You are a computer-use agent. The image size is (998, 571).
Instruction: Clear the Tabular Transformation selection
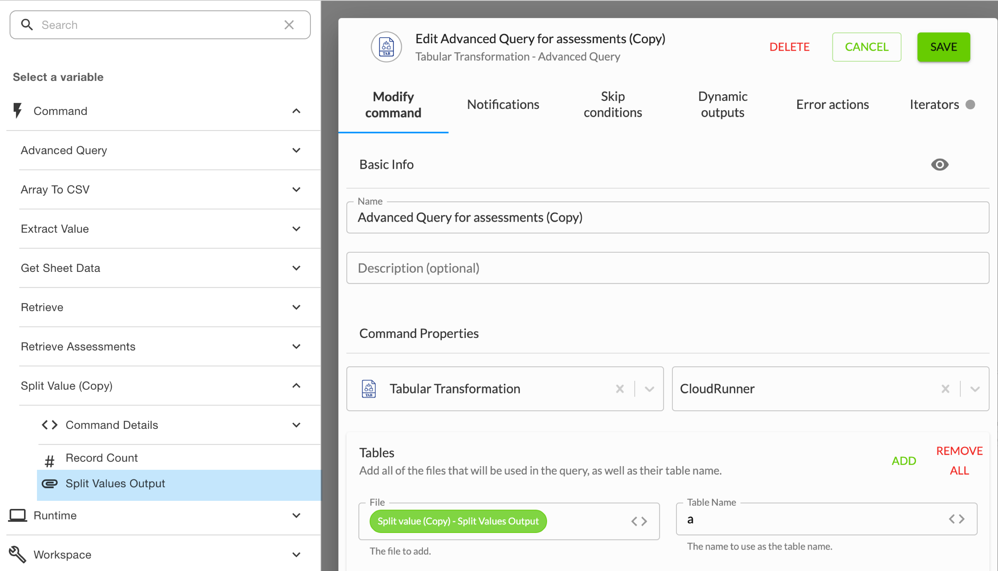620,389
